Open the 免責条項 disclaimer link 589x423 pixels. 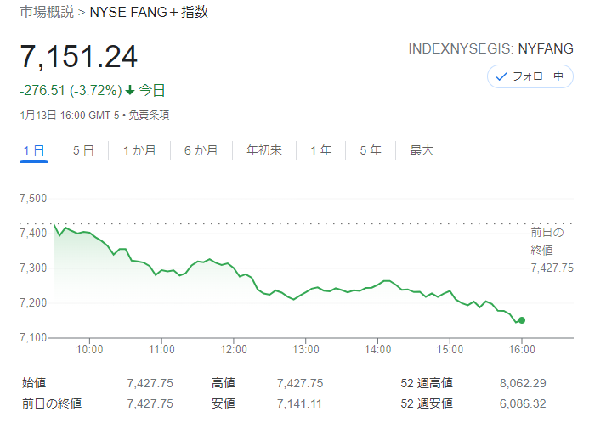tap(149, 115)
